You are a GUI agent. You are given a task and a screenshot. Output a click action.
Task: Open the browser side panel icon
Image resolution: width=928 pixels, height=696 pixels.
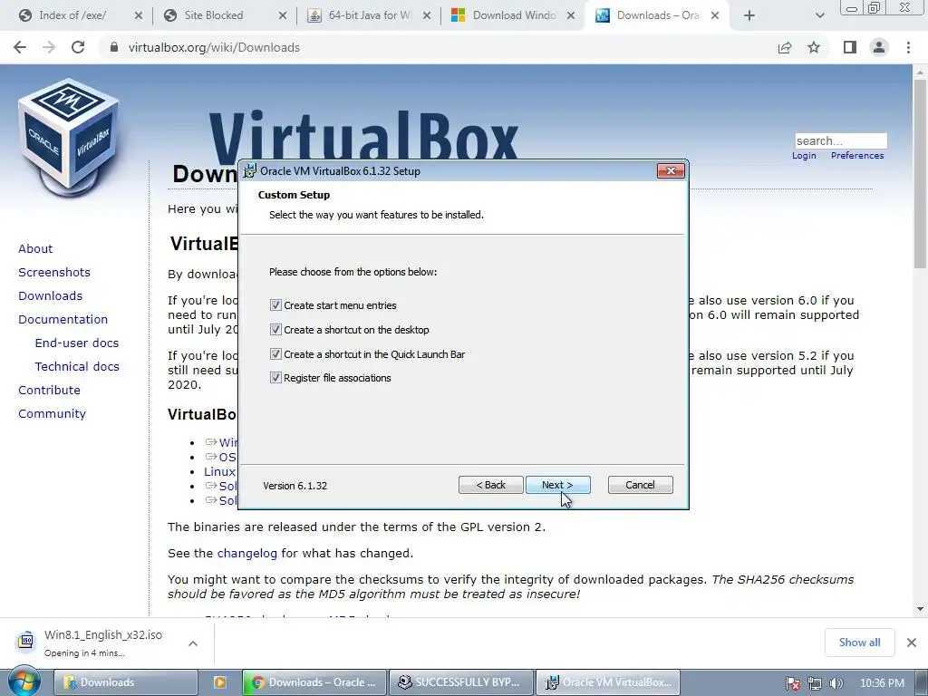point(850,47)
